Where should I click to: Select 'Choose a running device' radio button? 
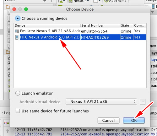[18, 19]
